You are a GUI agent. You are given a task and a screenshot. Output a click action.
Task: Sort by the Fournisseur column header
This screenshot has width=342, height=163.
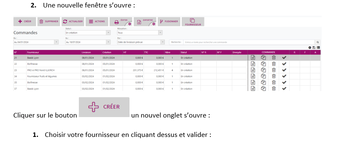54,53
